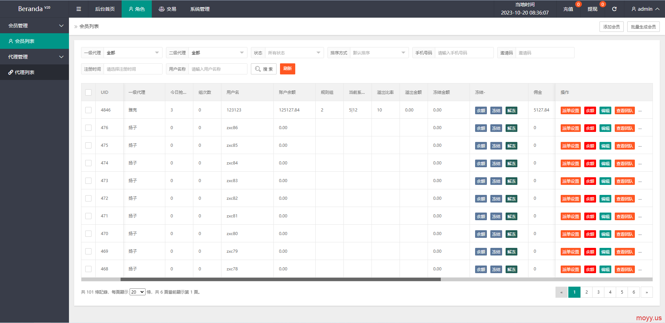Open 系统管理 menu
Screen dimensions: 665x323
[x=200, y=9]
